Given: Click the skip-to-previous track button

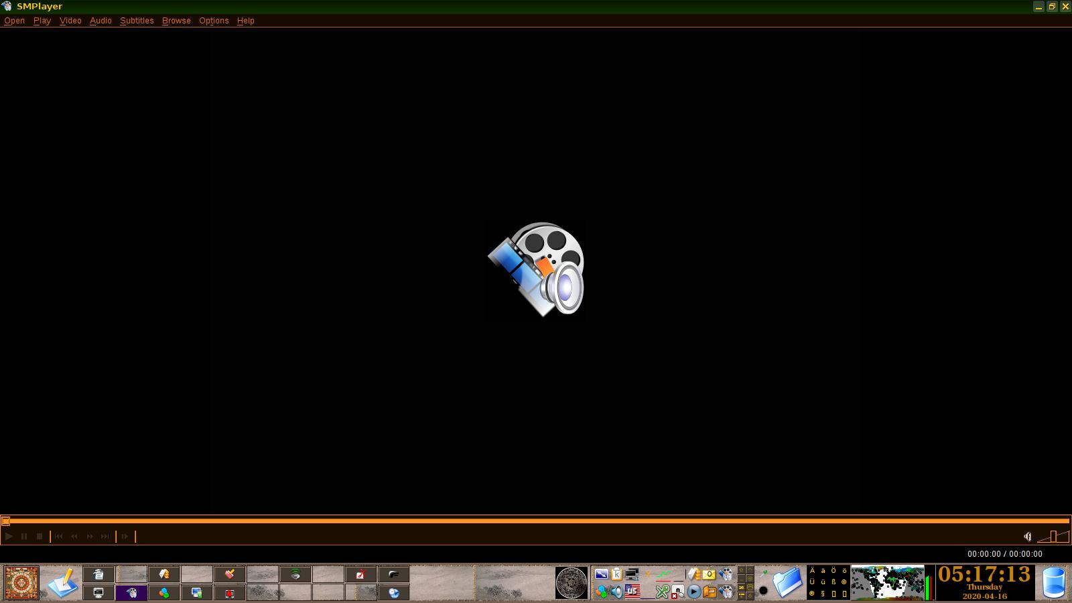Looking at the screenshot, I should 59,536.
